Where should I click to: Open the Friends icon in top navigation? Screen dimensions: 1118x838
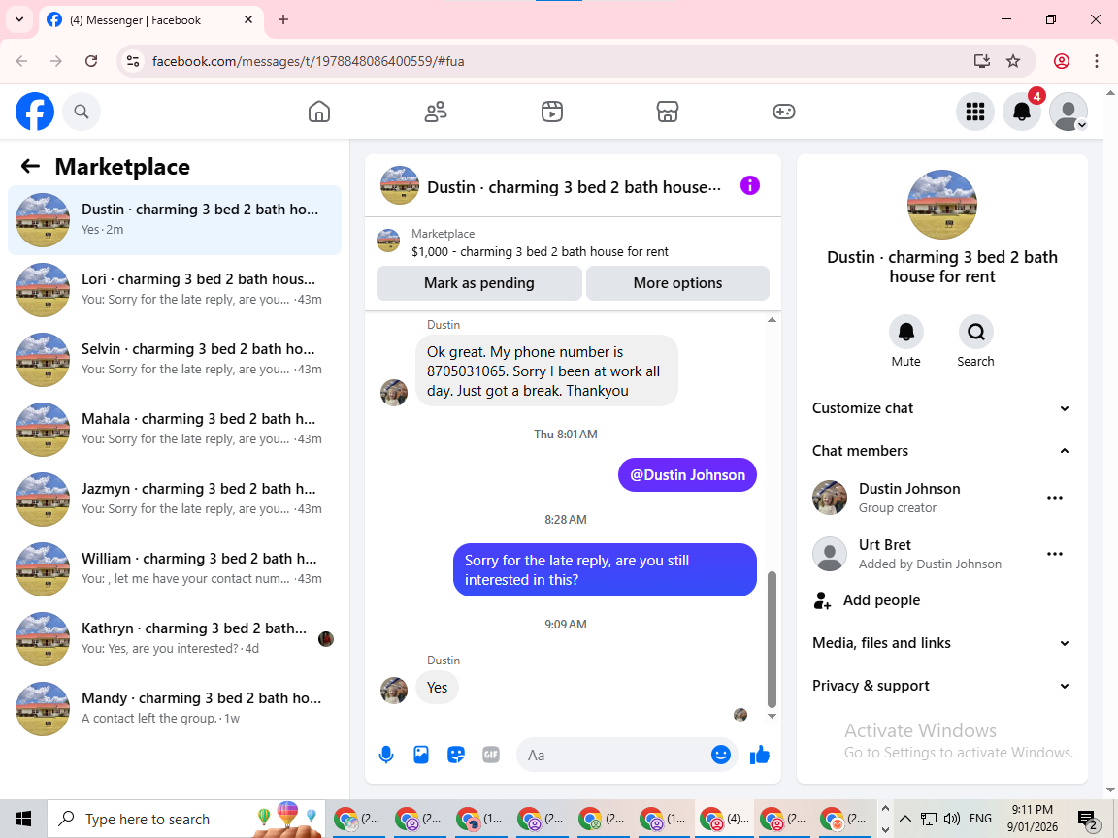436,112
